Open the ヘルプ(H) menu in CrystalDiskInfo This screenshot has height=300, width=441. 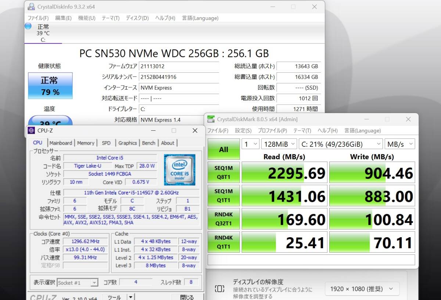pos(165,18)
